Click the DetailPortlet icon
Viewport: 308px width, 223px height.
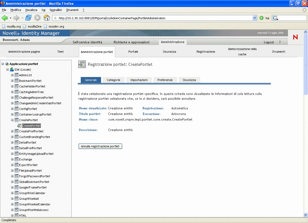[17, 143]
